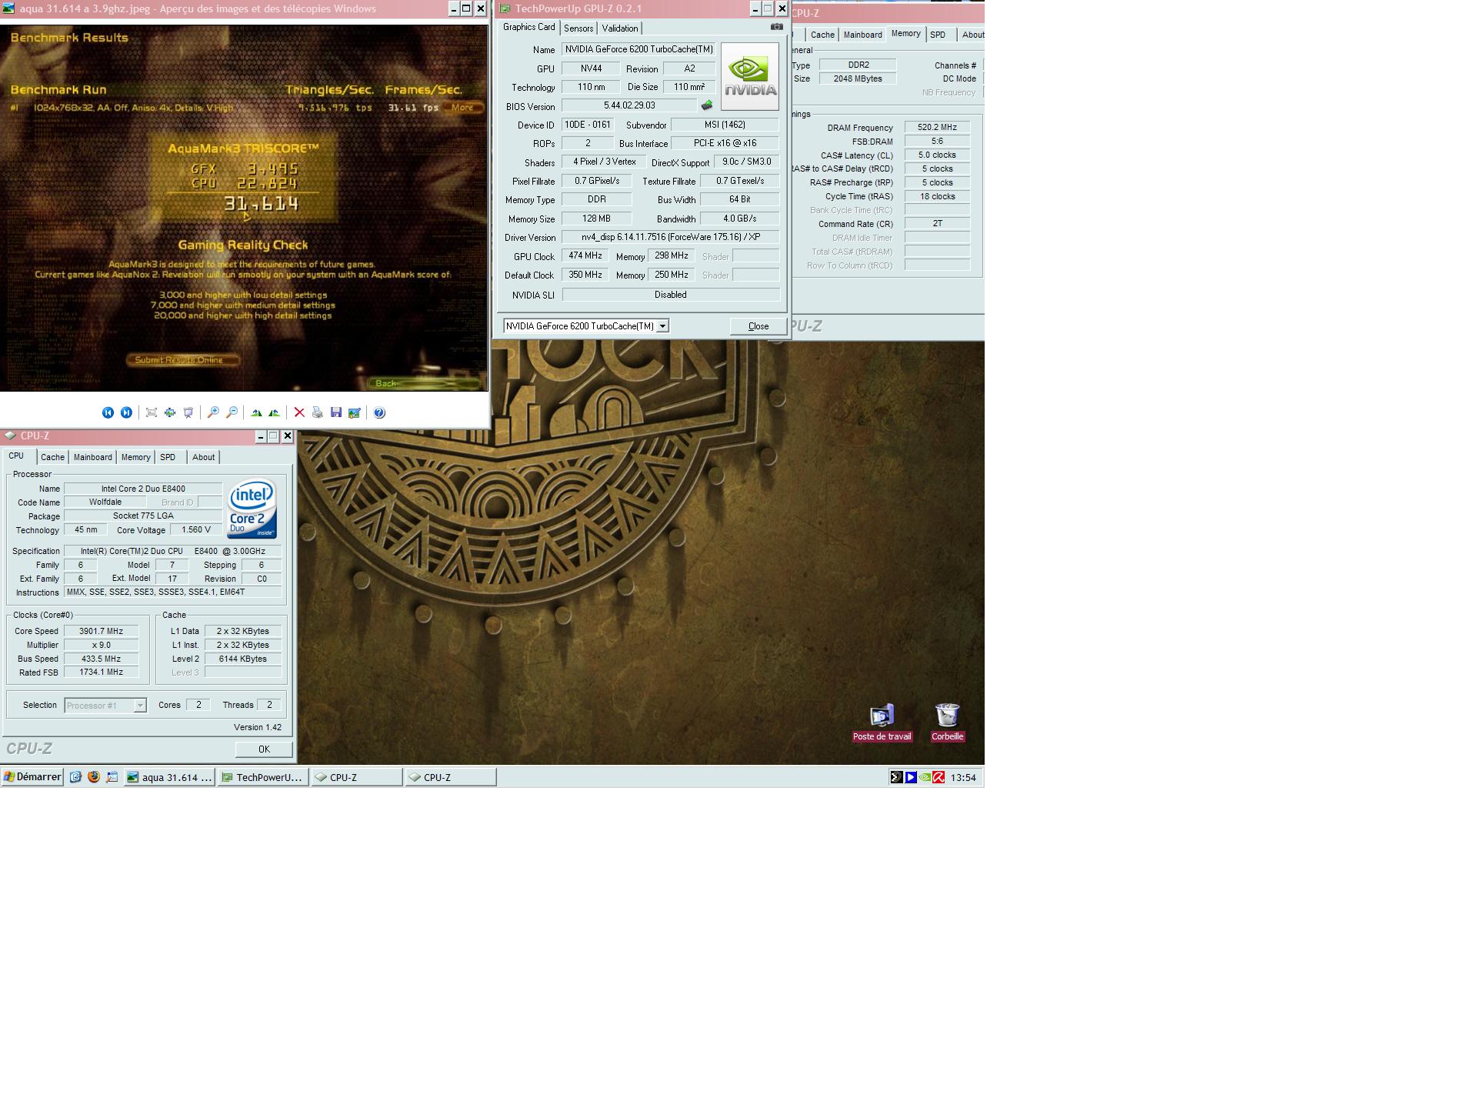Switch to the aqua 31.614 taskbar button

(x=170, y=777)
